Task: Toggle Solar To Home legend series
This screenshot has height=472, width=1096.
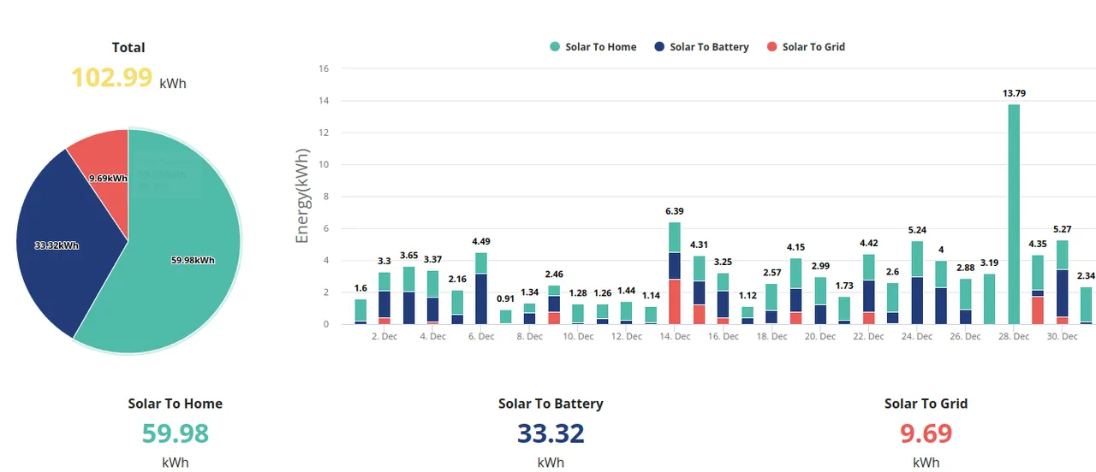Action: pyautogui.click(x=593, y=47)
